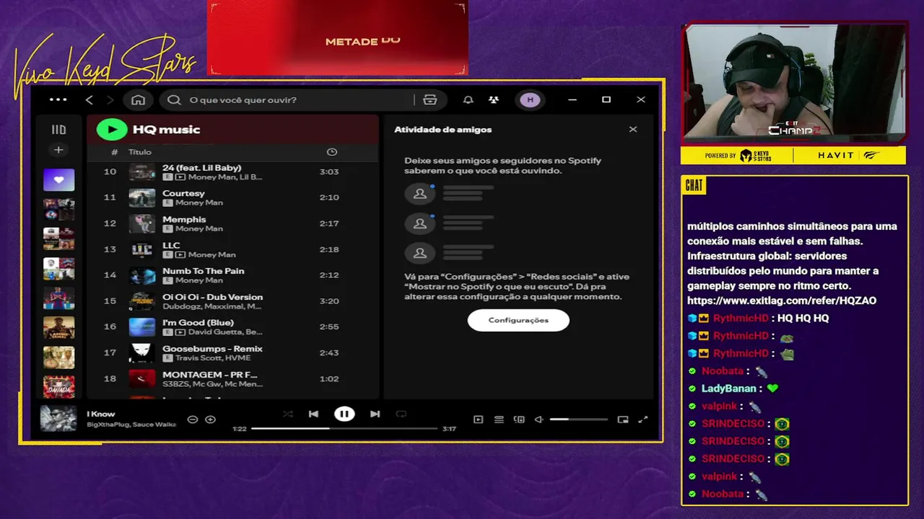Skip to the previous track

pos(313,414)
